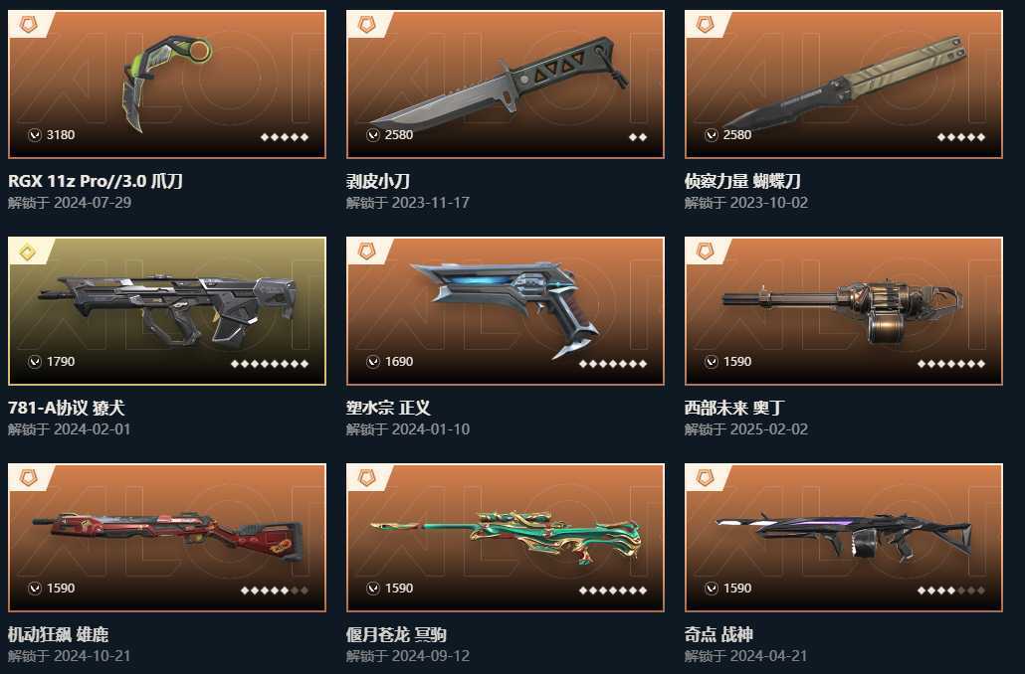This screenshot has width=1025, height=674.
Task: Select the RGX 11z Pro karambit knife image
Action: tap(167, 84)
